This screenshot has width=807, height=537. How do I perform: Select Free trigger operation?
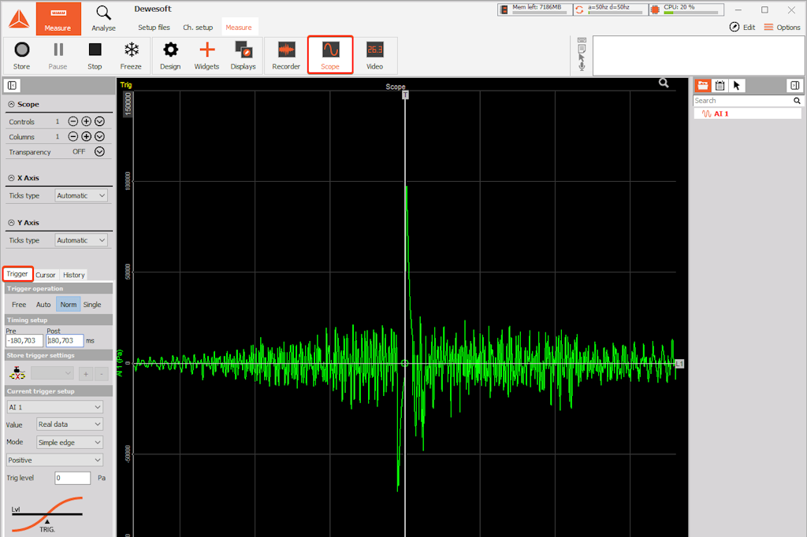[x=19, y=305]
